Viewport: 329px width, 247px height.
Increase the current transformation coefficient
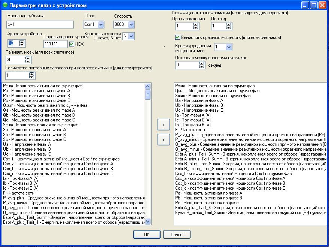pos(228,24)
